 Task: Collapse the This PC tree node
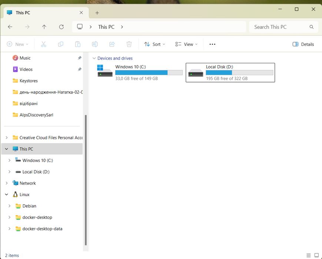pyautogui.click(x=7, y=149)
